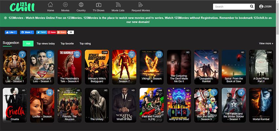Click the EPS 11 badge on Superman and Lois
Screen dimensions: 279x131
[x=50, y=54]
